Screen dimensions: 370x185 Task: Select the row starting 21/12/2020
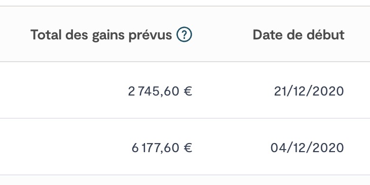(185, 90)
